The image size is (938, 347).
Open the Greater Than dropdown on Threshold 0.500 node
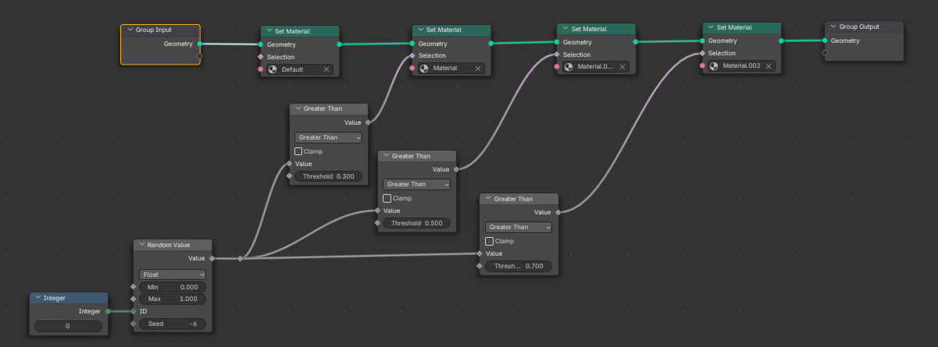point(417,184)
